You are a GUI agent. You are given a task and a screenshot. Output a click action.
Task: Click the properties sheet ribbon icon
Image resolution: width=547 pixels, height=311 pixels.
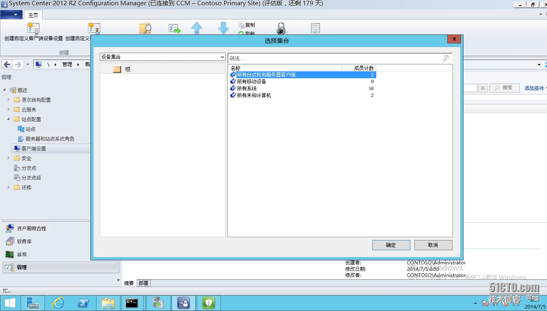coord(315,28)
